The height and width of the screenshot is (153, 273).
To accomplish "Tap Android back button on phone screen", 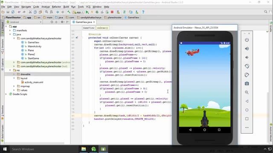I will click(190, 130).
